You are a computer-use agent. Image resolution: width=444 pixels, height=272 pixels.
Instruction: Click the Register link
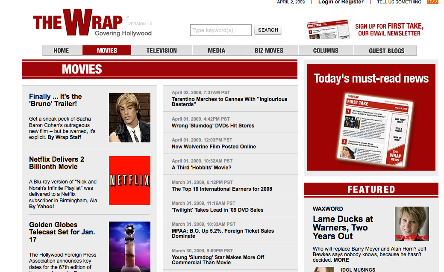pos(353,2)
